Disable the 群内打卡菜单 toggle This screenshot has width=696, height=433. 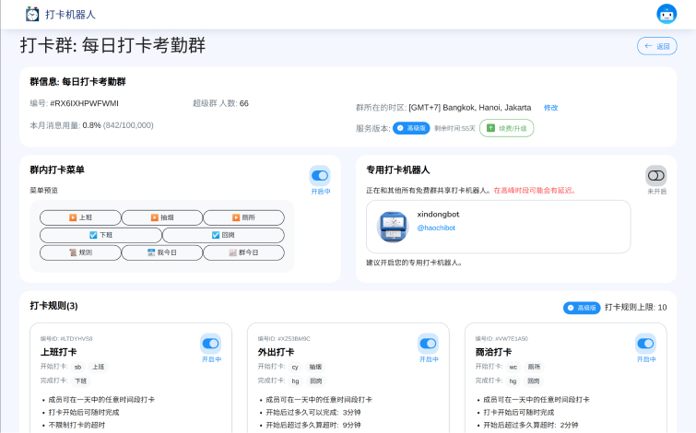320,176
